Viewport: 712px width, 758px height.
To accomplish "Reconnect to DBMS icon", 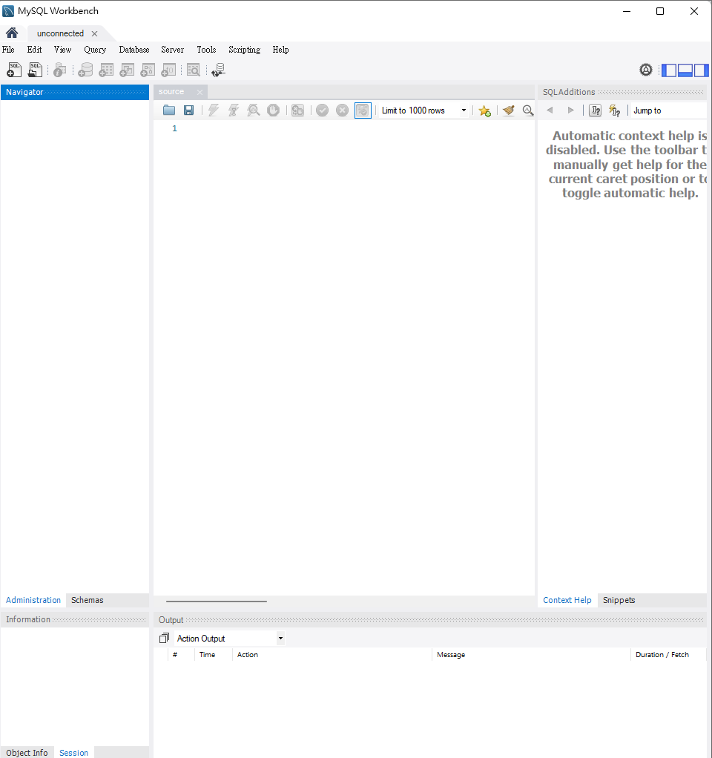I will click(219, 70).
